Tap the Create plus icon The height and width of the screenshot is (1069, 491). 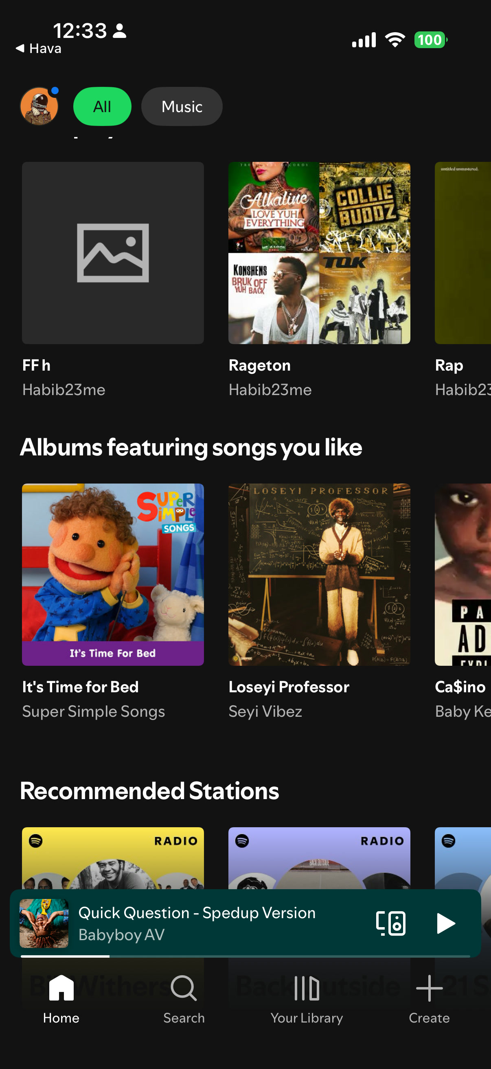[x=429, y=989]
